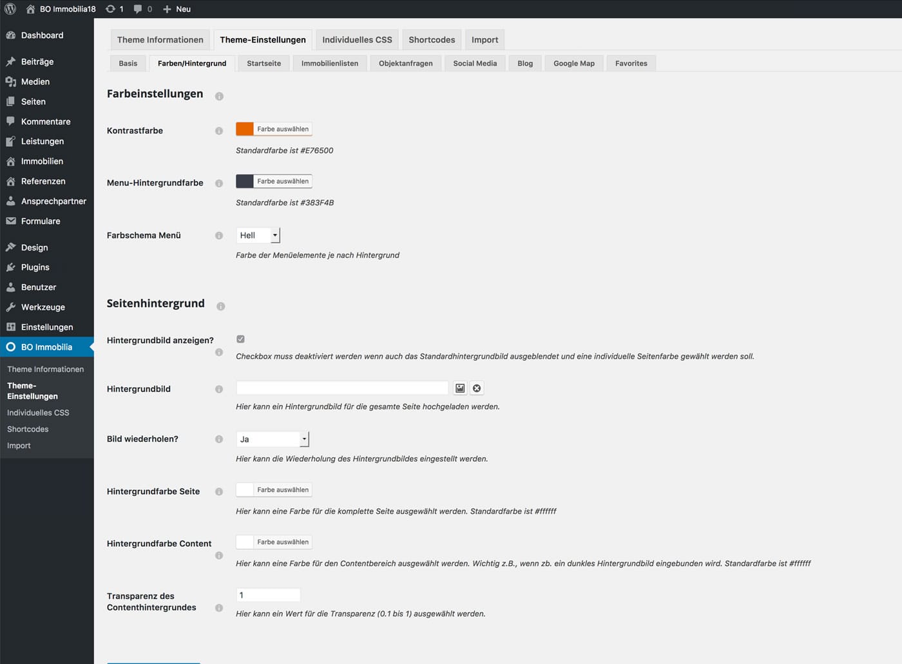The width and height of the screenshot is (902, 664).
Task: Click info icon next to Bild wiederholen
Action: (219, 439)
